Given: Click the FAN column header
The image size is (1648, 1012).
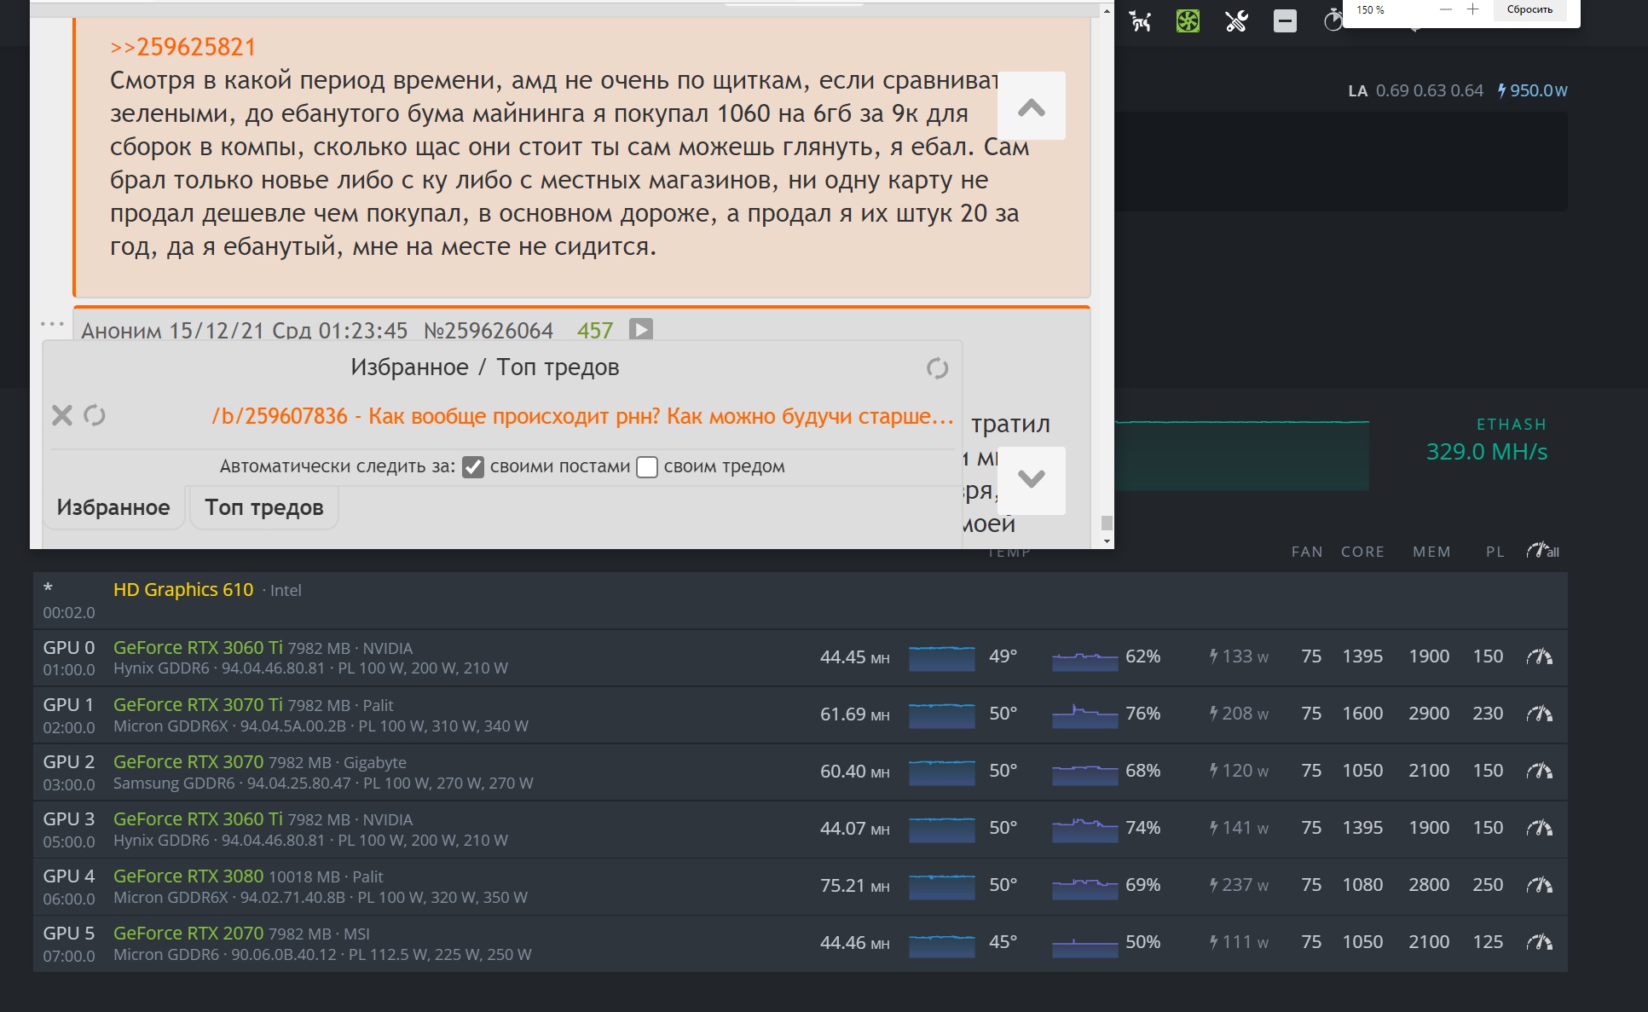Looking at the screenshot, I should [1307, 552].
